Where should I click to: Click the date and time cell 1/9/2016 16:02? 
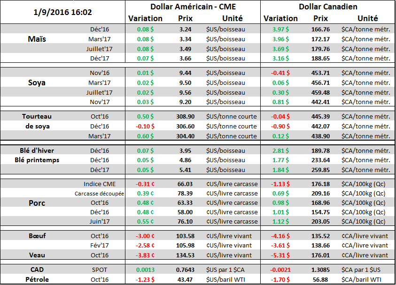[x=62, y=12]
